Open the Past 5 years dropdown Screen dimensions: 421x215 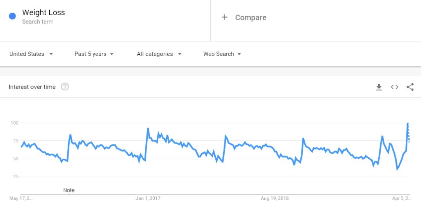[x=94, y=54]
